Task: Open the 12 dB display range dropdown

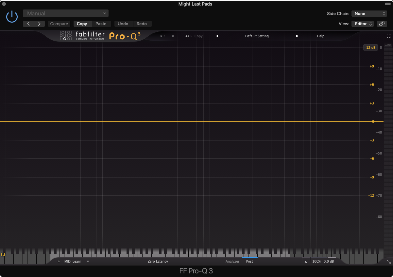Action: tap(370, 47)
